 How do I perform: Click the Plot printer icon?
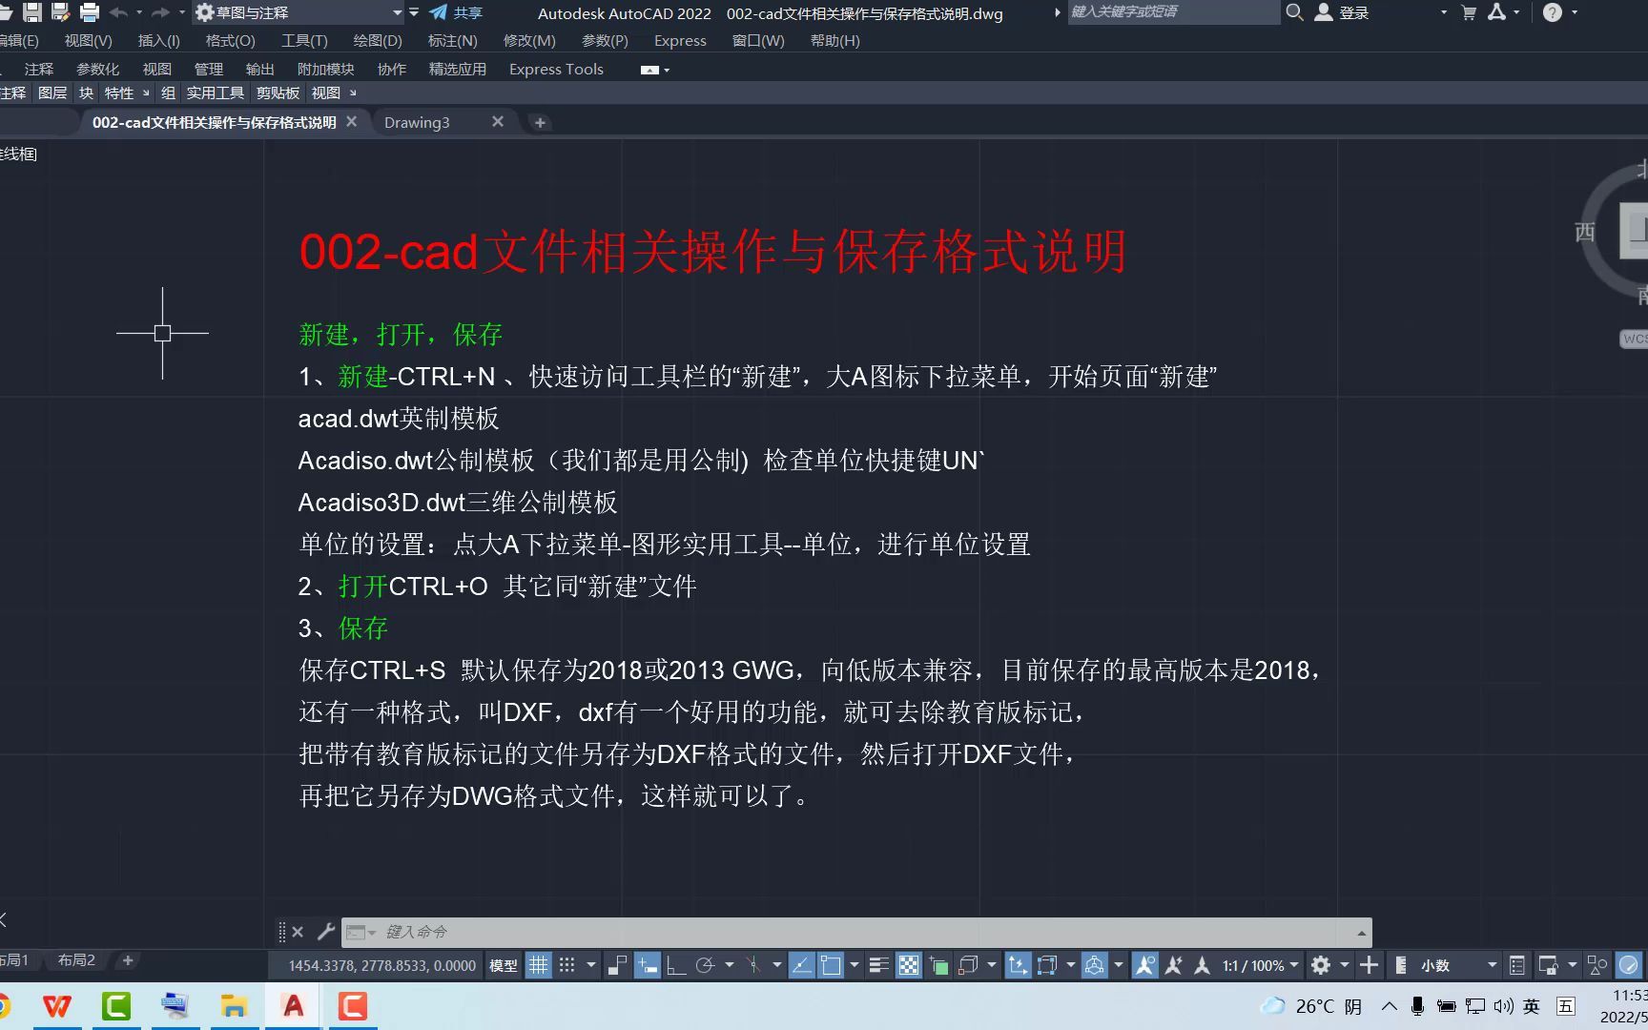(90, 12)
